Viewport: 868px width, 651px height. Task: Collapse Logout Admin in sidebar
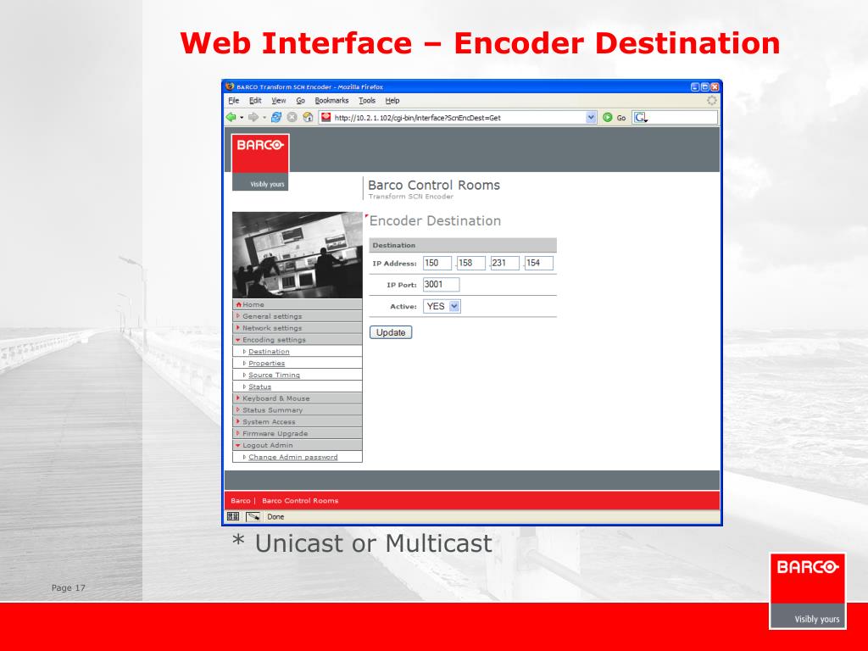[x=298, y=445]
